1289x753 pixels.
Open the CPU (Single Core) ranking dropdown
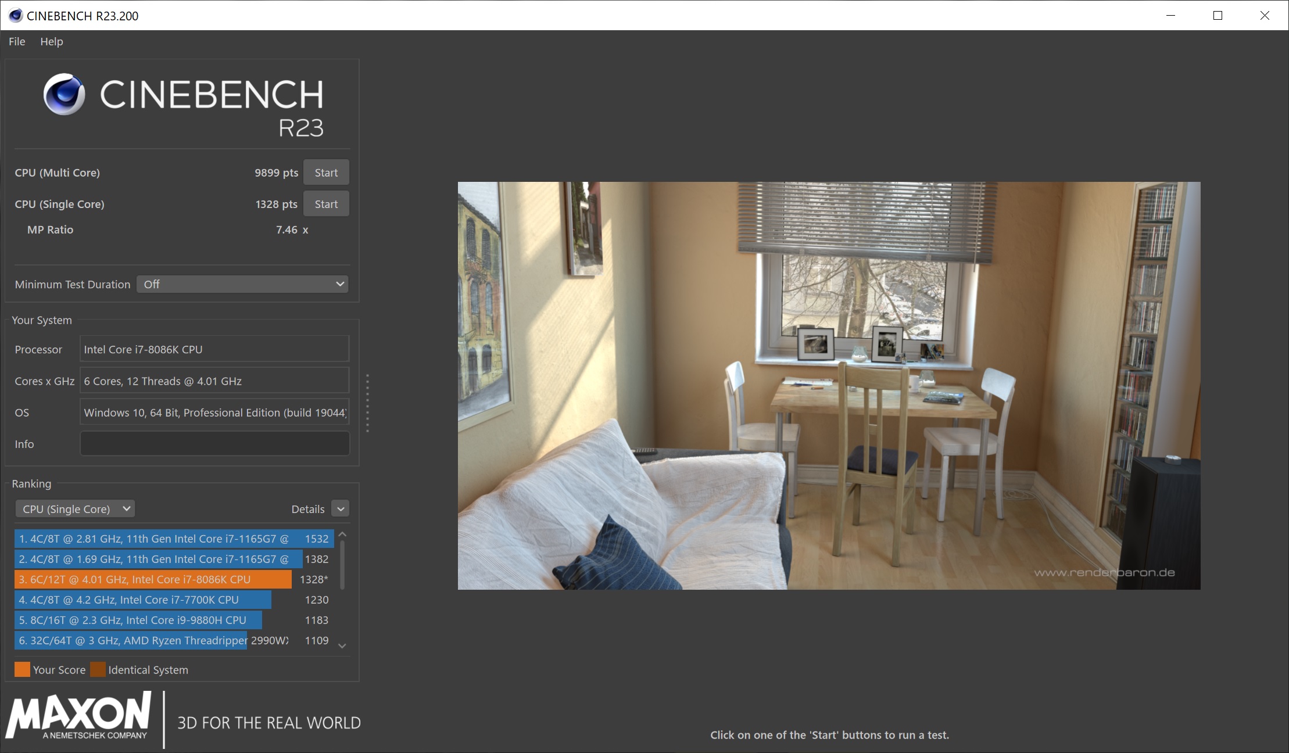[75, 509]
